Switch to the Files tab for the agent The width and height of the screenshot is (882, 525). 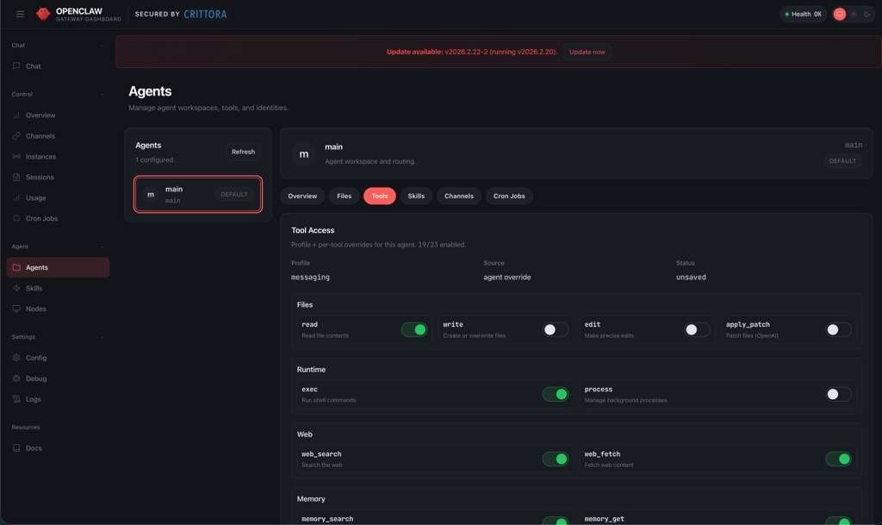coord(344,196)
